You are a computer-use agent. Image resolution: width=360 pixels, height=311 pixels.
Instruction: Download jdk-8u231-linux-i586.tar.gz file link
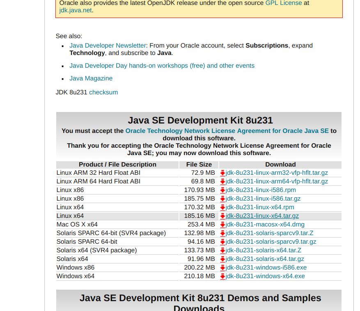click(263, 199)
